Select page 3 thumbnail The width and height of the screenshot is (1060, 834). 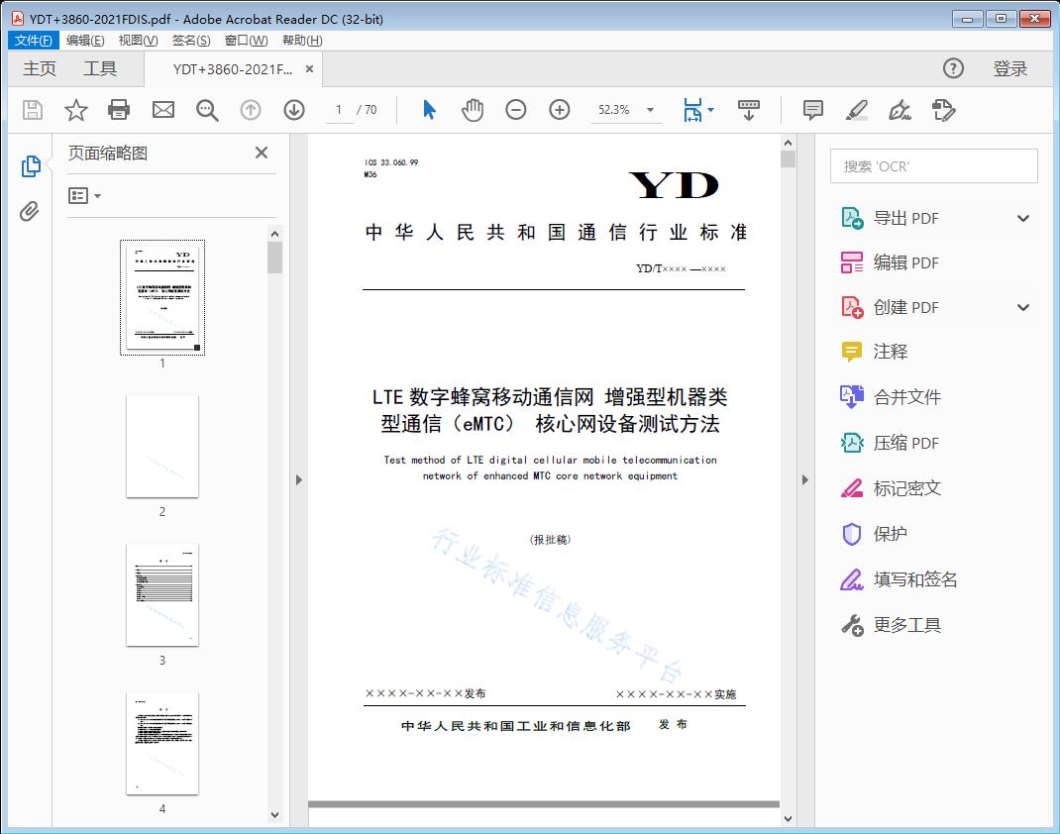[161, 594]
